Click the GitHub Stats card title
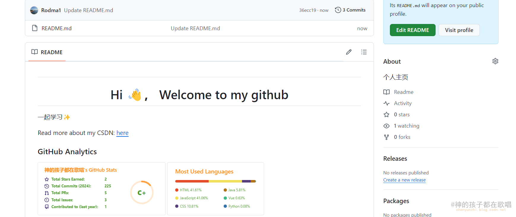 [81, 170]
